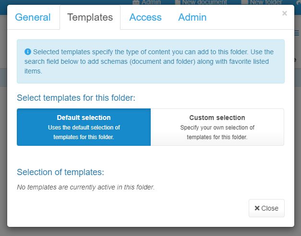Click the 'No templates are currently active' message
The image size is (301, 236).
(x=85, y=187)
